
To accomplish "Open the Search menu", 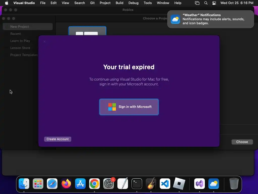I will (80, 3).
